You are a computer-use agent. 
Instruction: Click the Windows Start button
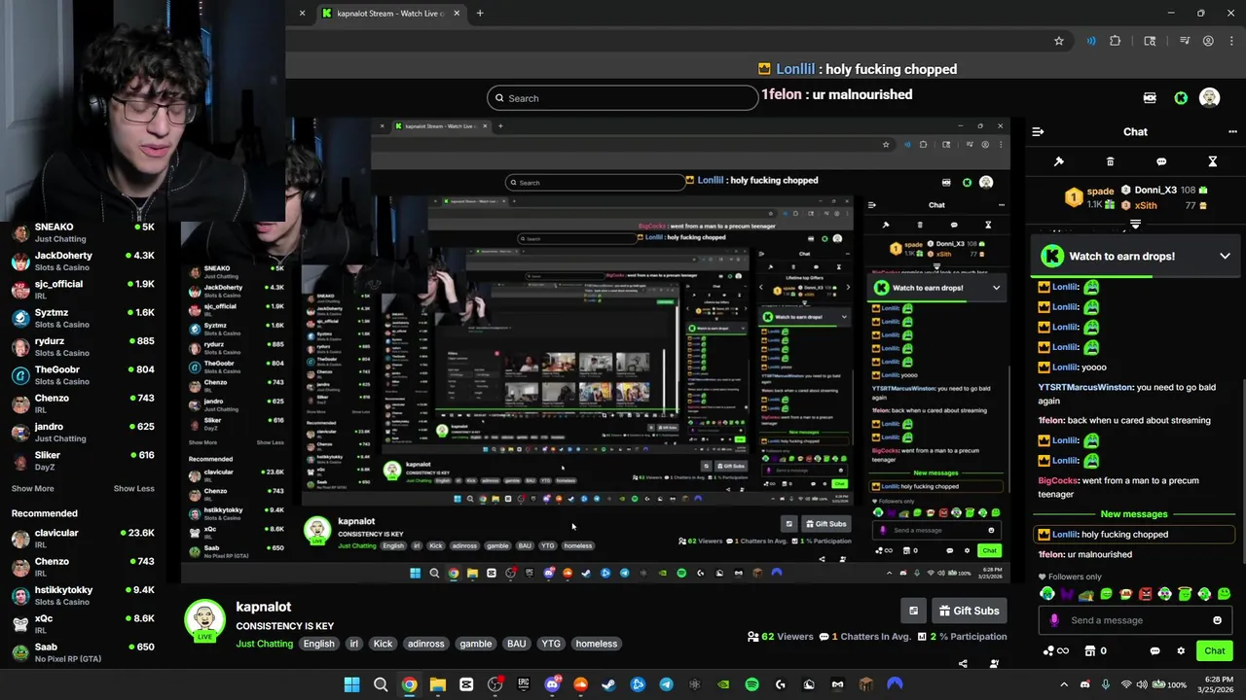pyautogui.click(x=351, y=684)
